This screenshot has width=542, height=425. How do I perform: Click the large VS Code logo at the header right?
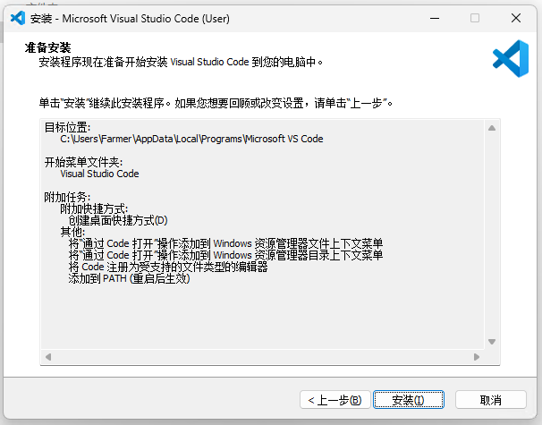pyautogui.click(x=511, y=58)
